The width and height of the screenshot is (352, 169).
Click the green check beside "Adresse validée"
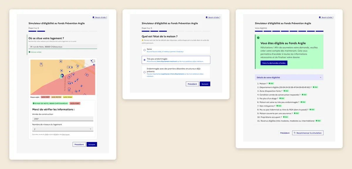pos(30,52)
